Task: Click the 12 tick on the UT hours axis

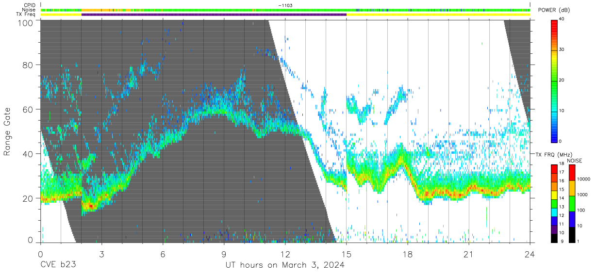Action: pos(285,254)
